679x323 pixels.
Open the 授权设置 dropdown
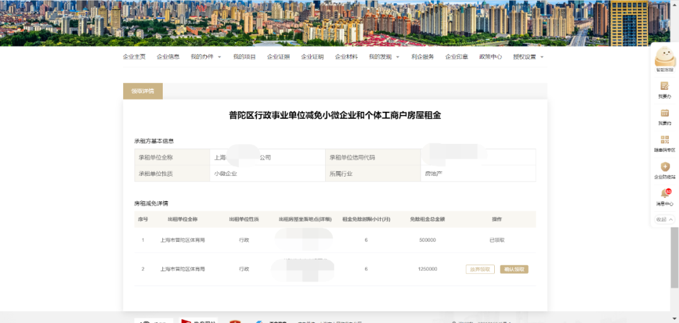(x=528, y=57)
